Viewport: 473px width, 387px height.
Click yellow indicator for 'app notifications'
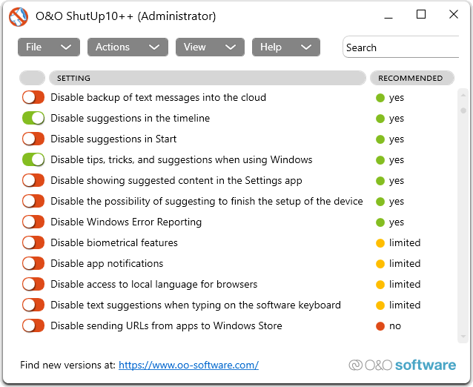[380, 264]
